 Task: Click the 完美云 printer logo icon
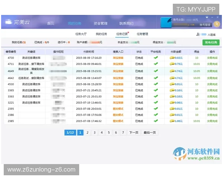click(9, 22)
